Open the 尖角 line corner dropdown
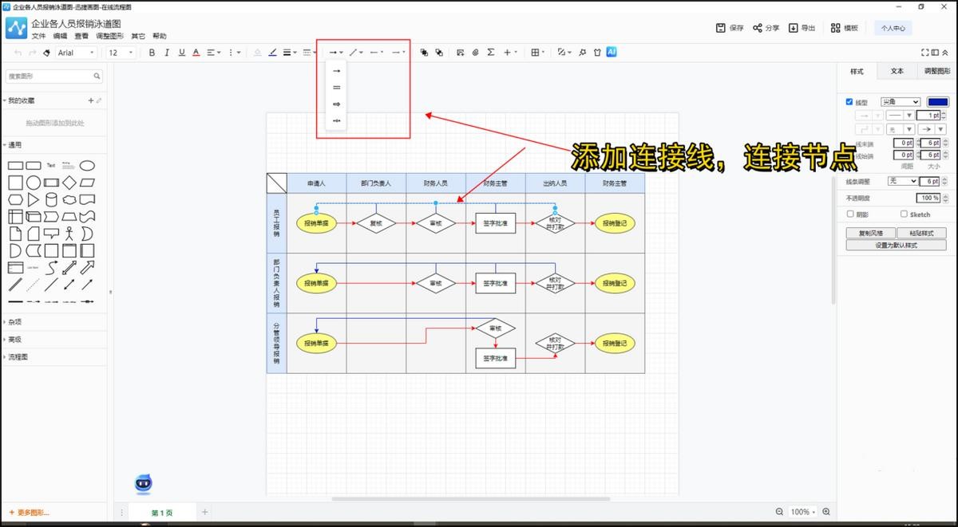 coord(900,102)
